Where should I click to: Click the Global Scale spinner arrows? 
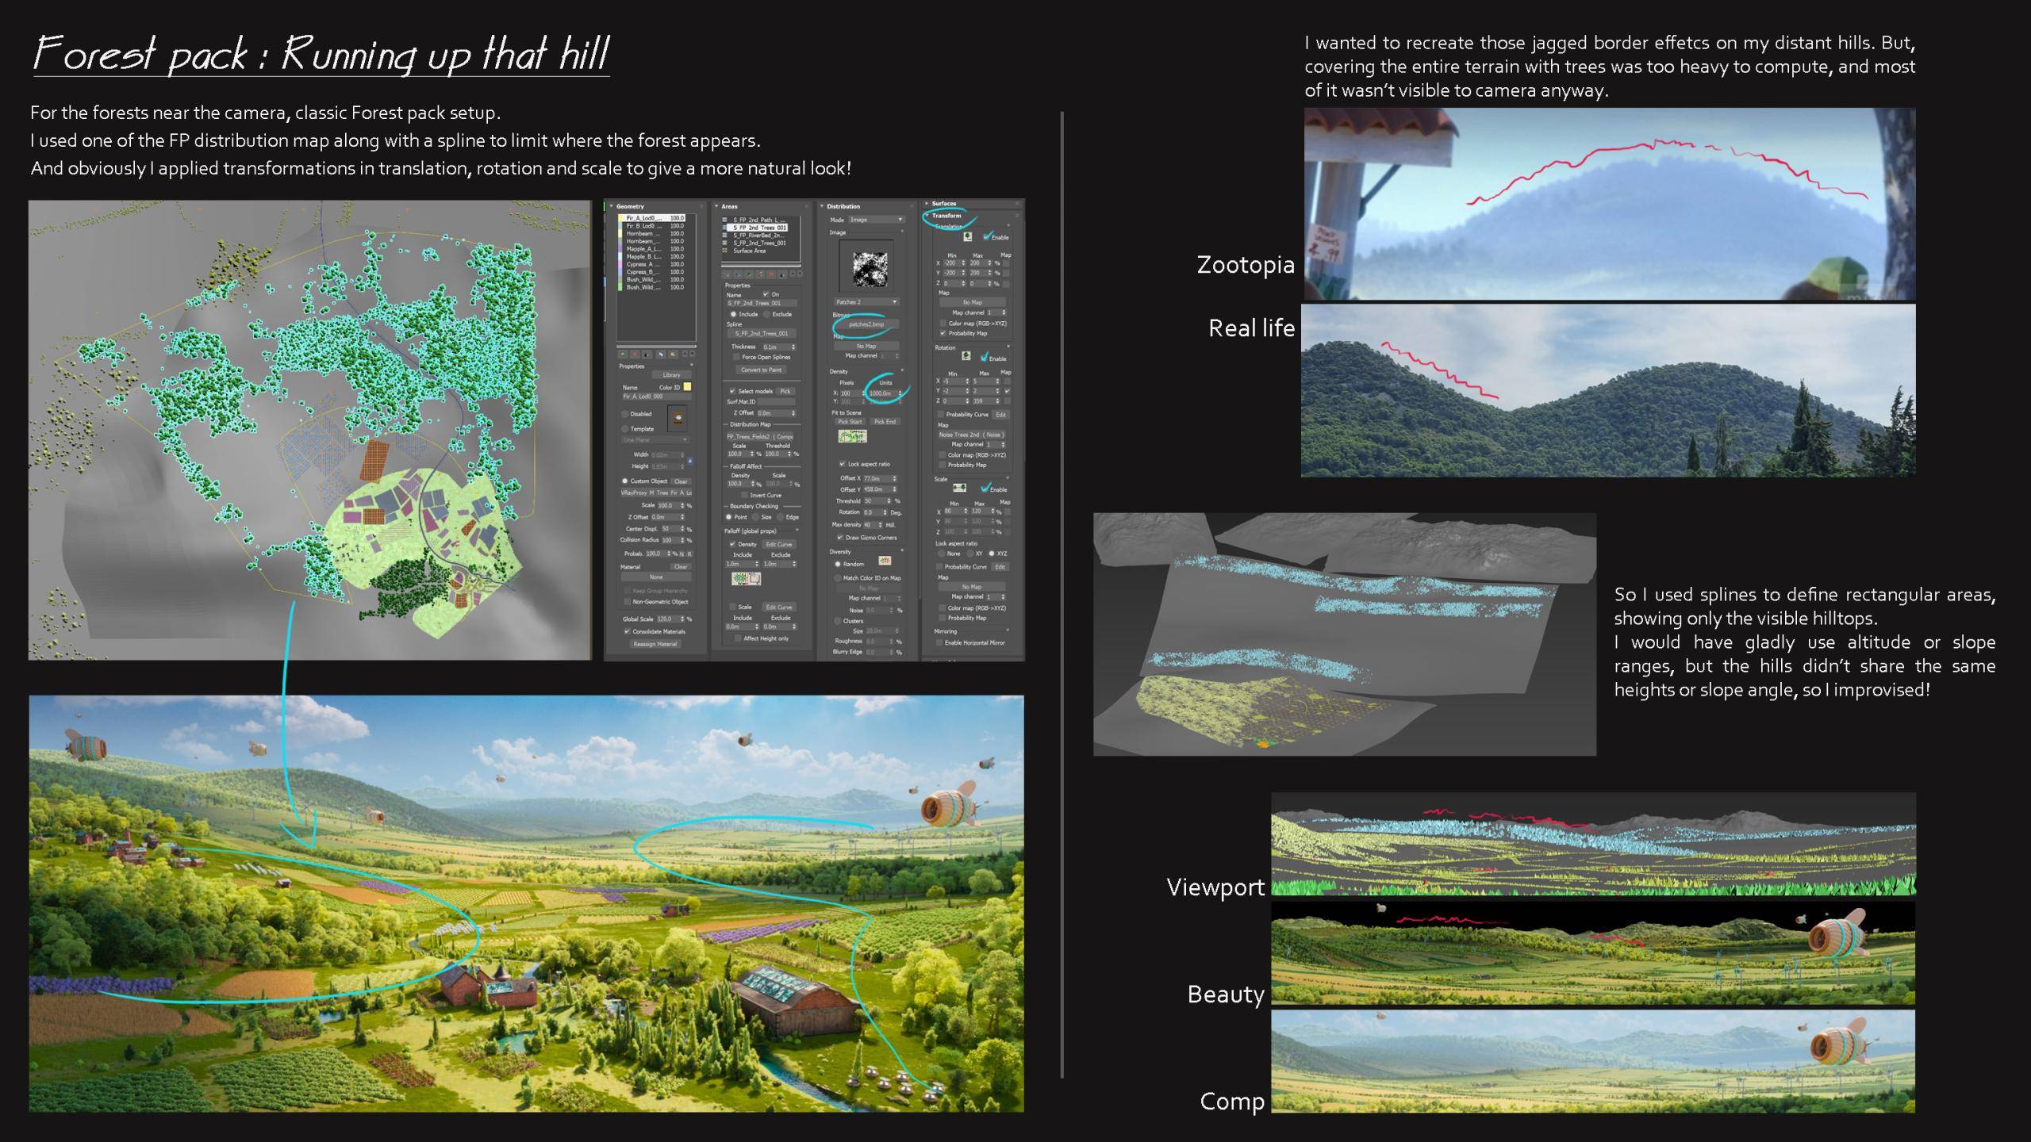pos(682,619)
